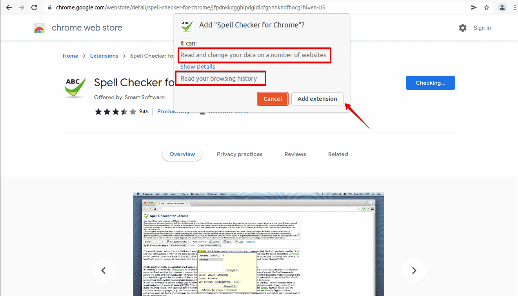Click the dialog title Add "Spell Checker for Chrome"?
This screenshot has height=296, width=518.
[252, 25]
